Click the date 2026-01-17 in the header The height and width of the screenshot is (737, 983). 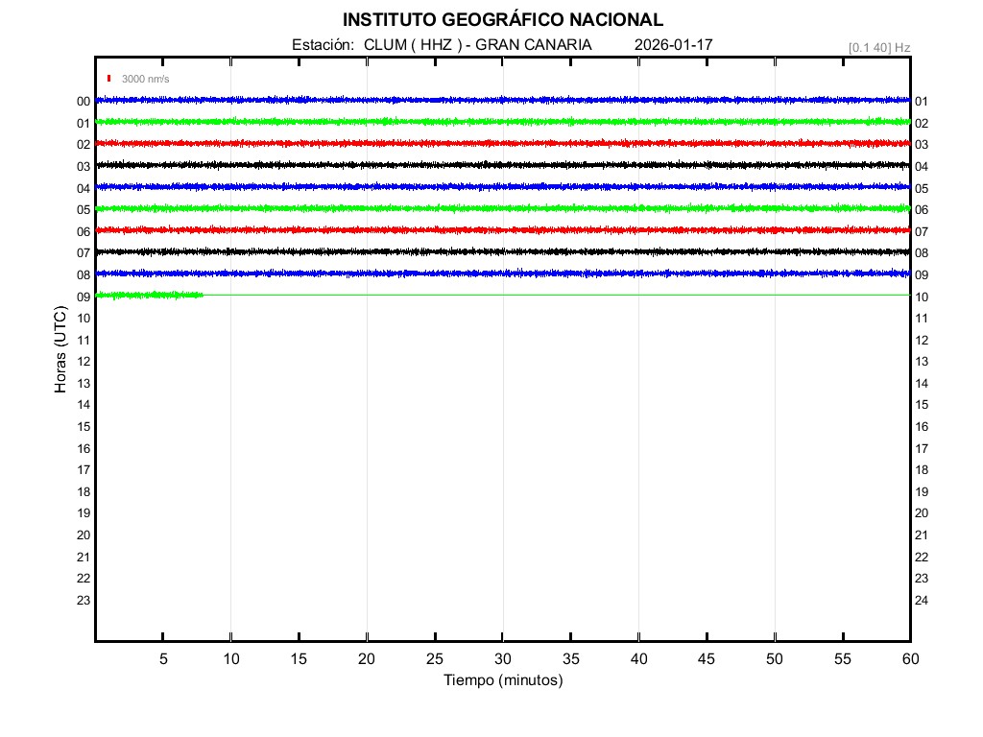[674, 45]
